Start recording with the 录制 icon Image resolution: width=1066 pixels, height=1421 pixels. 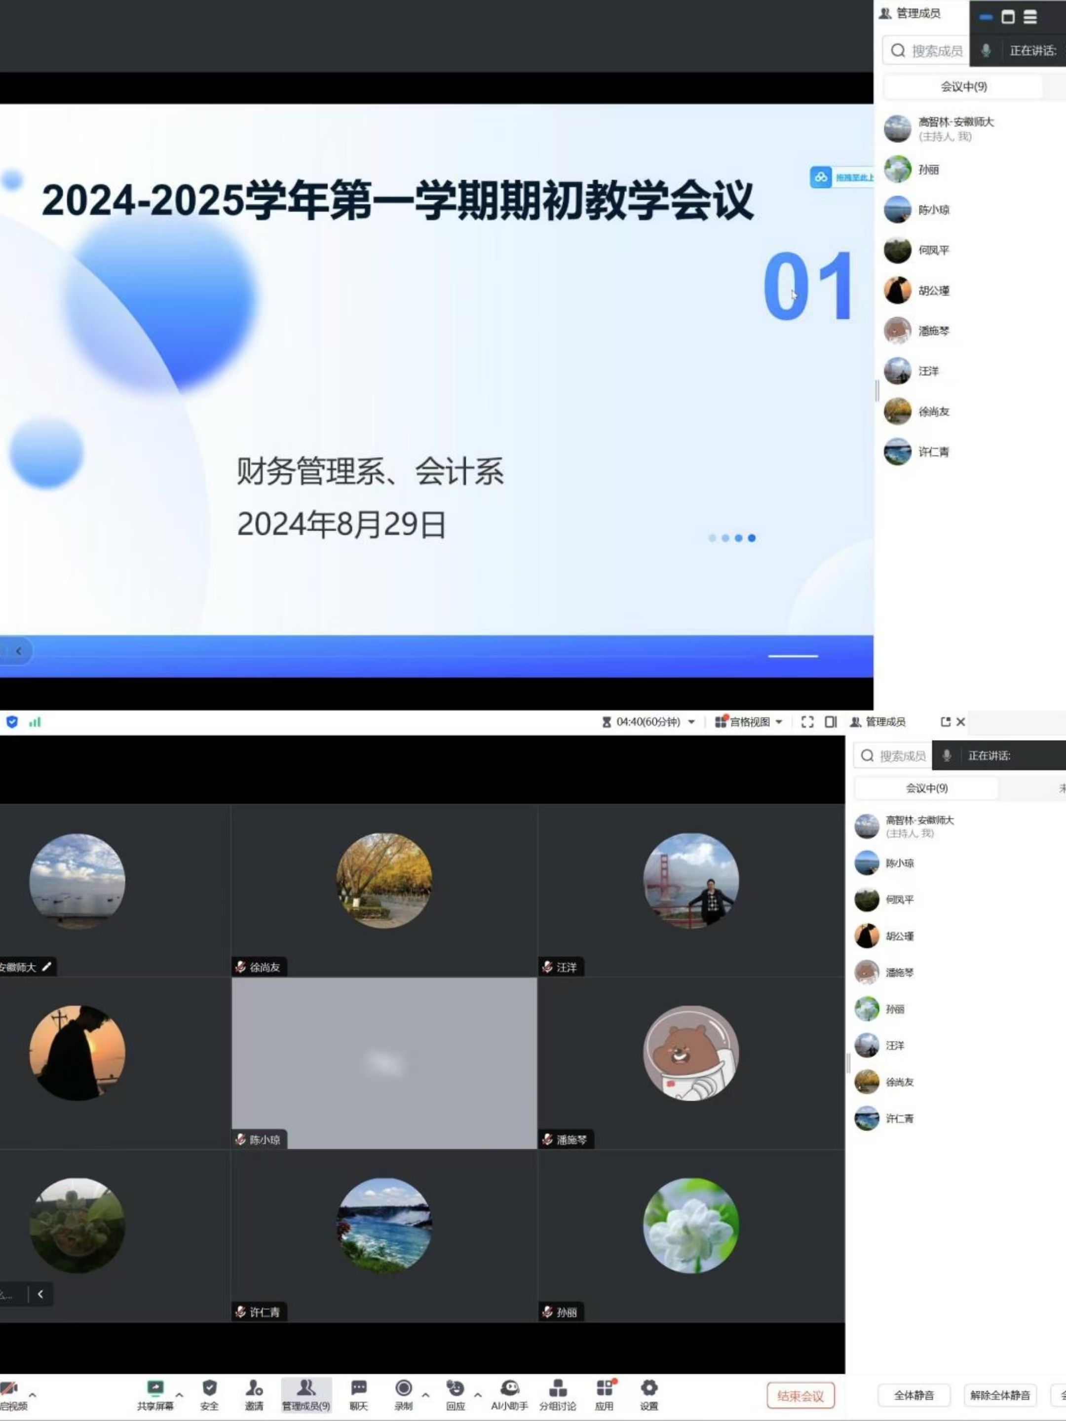coord(404,1388)
